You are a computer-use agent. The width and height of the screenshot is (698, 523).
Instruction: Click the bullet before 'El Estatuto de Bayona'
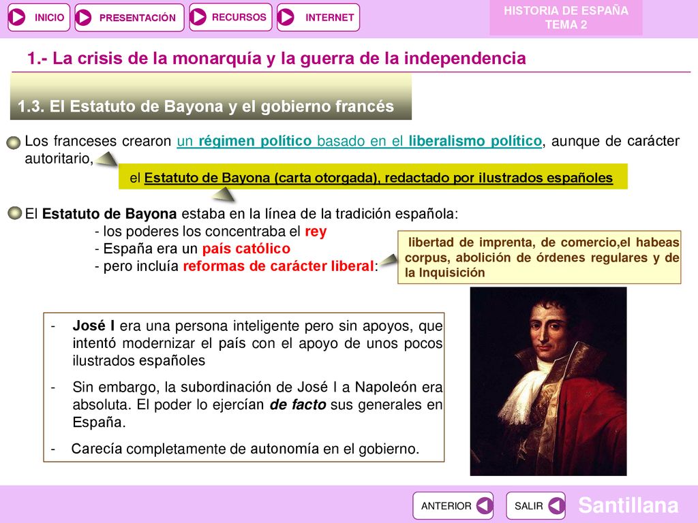click(x=15, y=213)
